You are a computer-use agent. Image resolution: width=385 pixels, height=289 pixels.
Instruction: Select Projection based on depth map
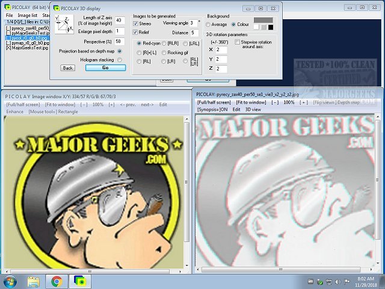pos(120,51)
